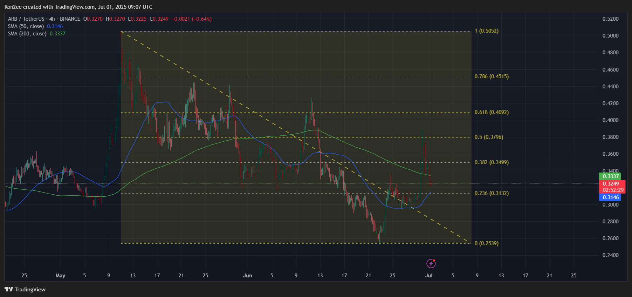Click the blue 0.3146 price axis tag
This screenshot has width=632, height=297.
(611, 197)
